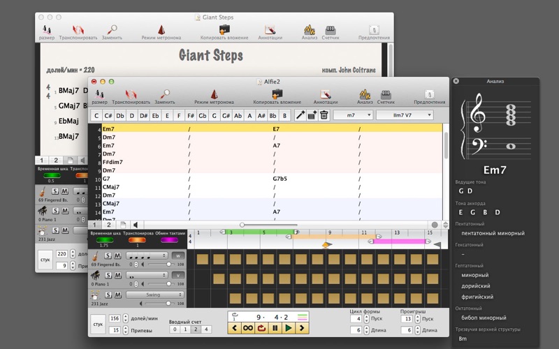Solo the 231 Jazz drum track in Alfie2

pyautogui.click(x=108, y=295)
